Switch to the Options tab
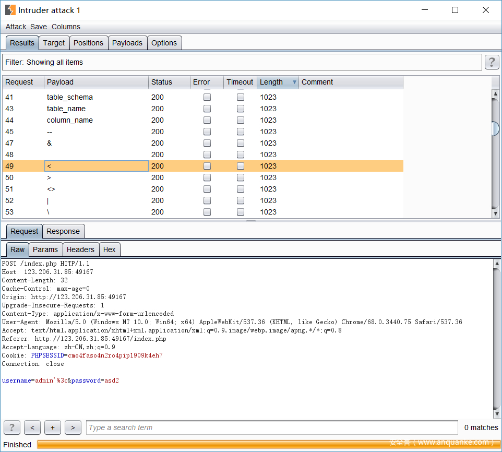Image resolution: width=502 pixels, height=452 pixels. click(164, 43)
